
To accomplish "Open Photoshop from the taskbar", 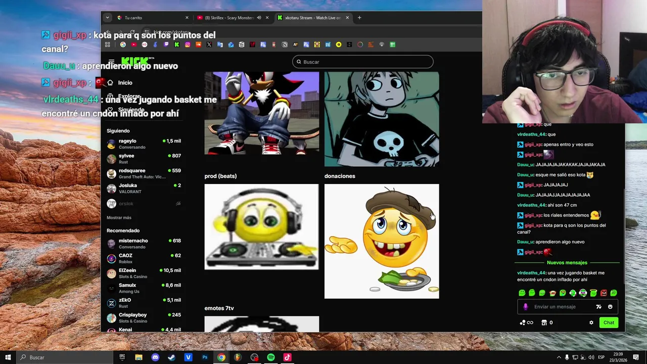I will (205, 357).
